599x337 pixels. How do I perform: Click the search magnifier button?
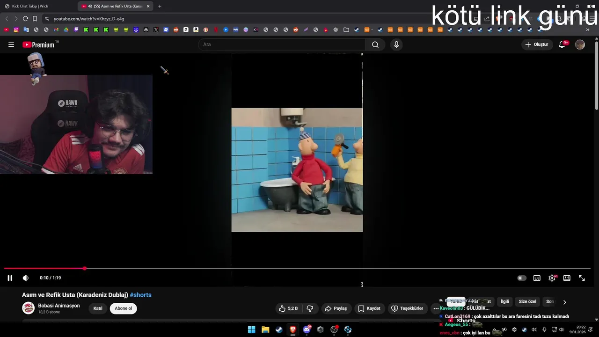[x=375, y=44]
